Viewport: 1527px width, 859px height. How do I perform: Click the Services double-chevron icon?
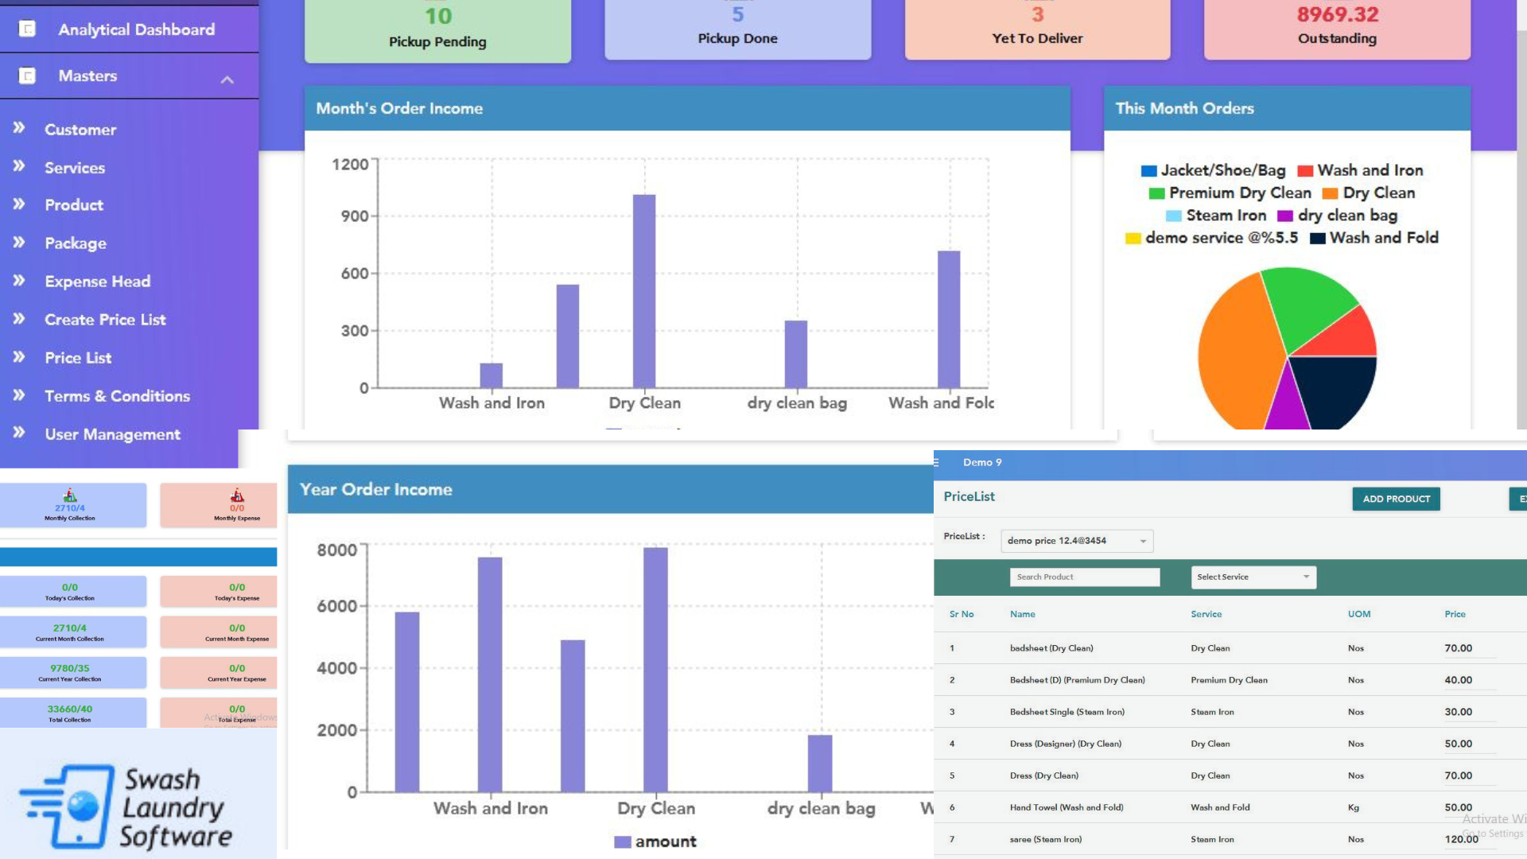coord(18,165)
